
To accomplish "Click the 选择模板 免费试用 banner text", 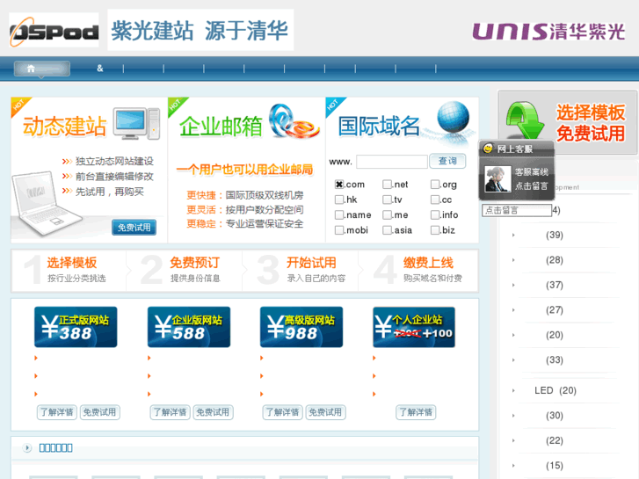I will pyautogui.click(x=591, y=123).
